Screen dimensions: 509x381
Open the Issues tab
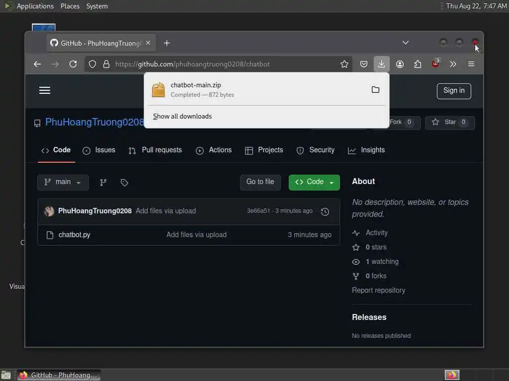point(99,150)
